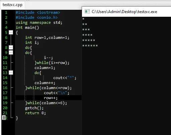171x135 pixels.
Task: Click line number 18 in the gutter
Action: tap(5, 98)
